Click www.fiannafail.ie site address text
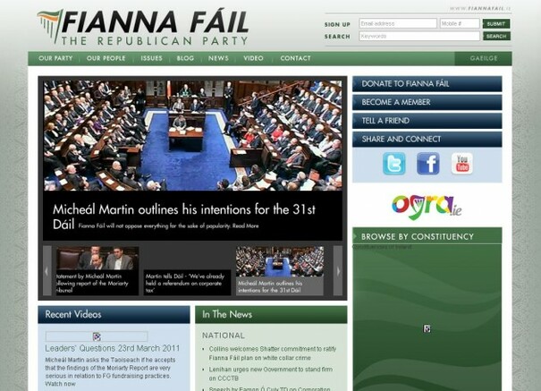This screenshot has height=391, width=541. pyautogui.click(x=480, y=8)
